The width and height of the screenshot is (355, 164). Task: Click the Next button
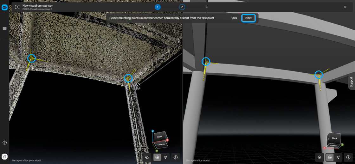[248, 18]
